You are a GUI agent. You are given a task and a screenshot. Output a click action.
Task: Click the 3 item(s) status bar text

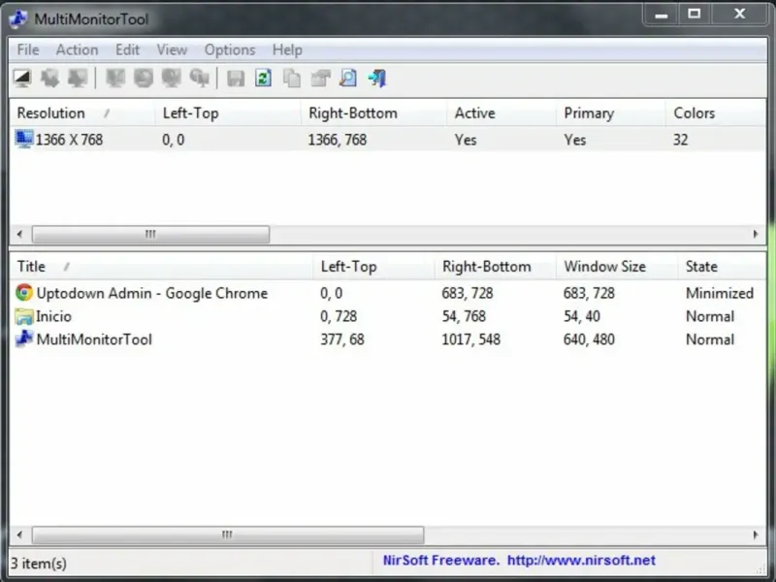pos(39,564)
